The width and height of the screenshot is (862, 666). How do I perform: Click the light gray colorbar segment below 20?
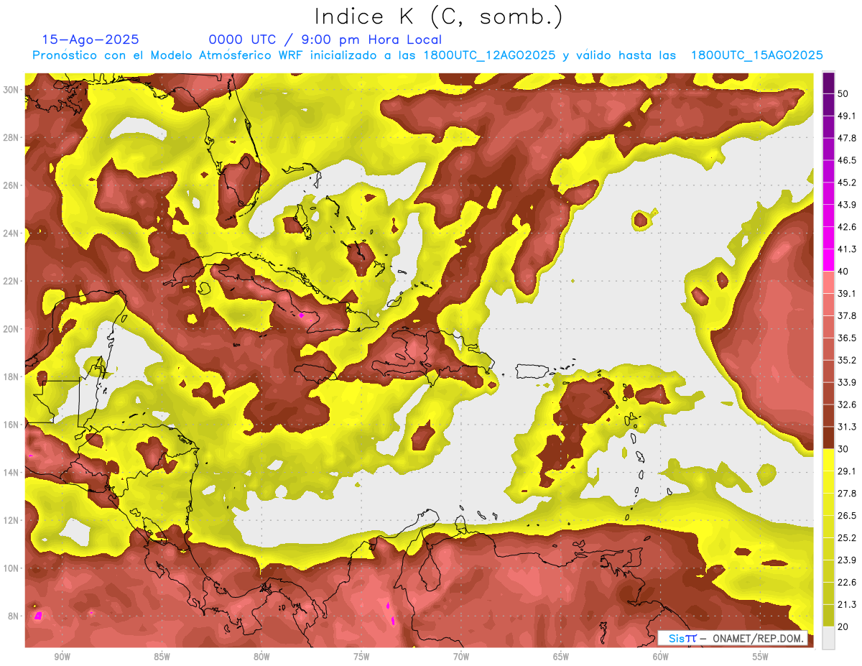828,637
